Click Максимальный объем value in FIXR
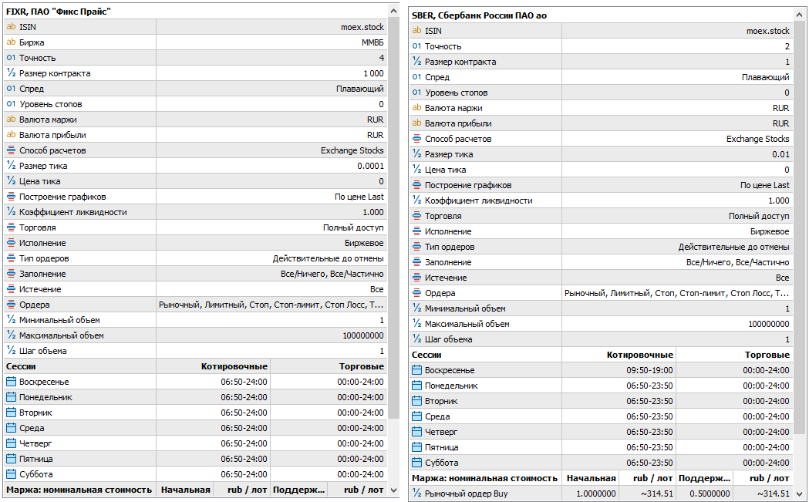The height and width of the screenshot is (502, 809). (x=363, y=335)
